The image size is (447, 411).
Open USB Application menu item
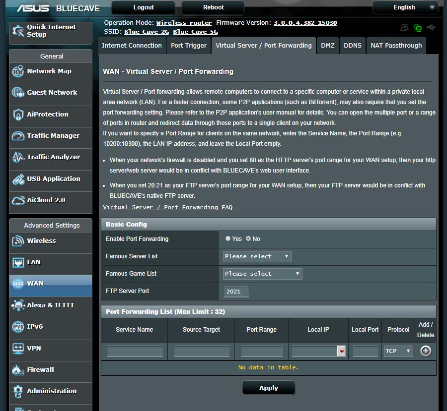(x=51, y=181)
